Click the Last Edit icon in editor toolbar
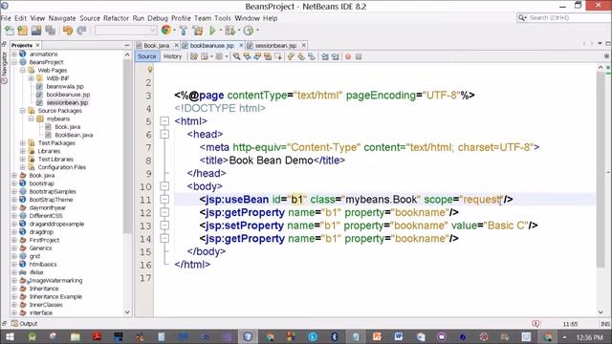The width and height of the screenshot is (612, 344). 193,56
